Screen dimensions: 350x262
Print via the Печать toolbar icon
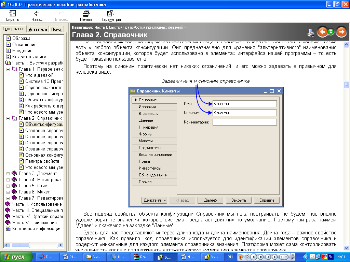pos(86,16)
